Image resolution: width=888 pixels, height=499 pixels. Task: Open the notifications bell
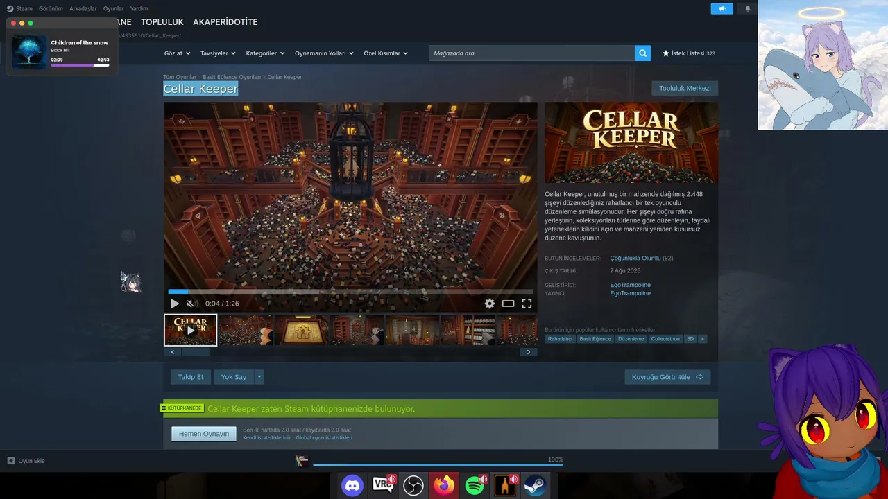coord(748,9)
